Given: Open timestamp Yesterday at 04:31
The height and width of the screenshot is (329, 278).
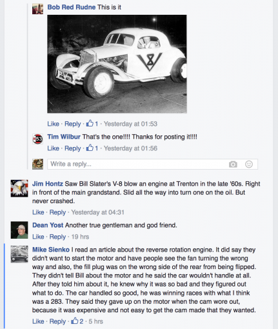Looking at the screenshot, I should click(x=97, y=212).
